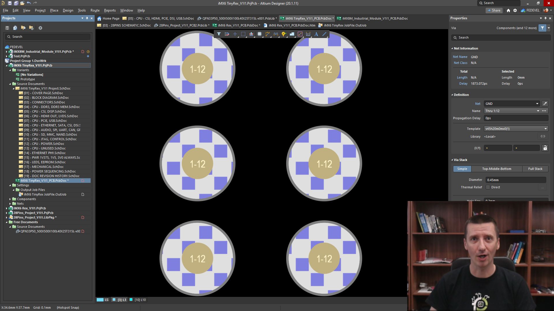Open the Template v45h20m0mx0(1) dropdown

[x=545, y=129]
